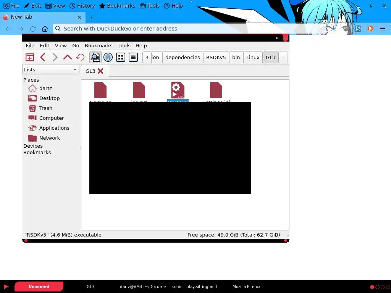
Task: Close the New Tab browser tab
Action: click(79, 17)
